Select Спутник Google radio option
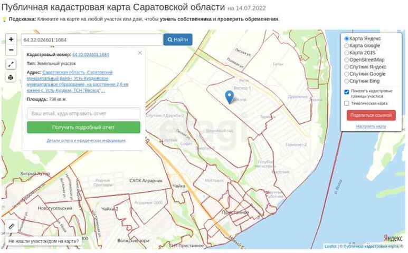The width and height of the screenshot is (408, 253). point(346,74)
